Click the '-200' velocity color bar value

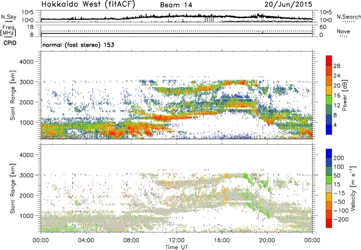click(x=341, y=219)
